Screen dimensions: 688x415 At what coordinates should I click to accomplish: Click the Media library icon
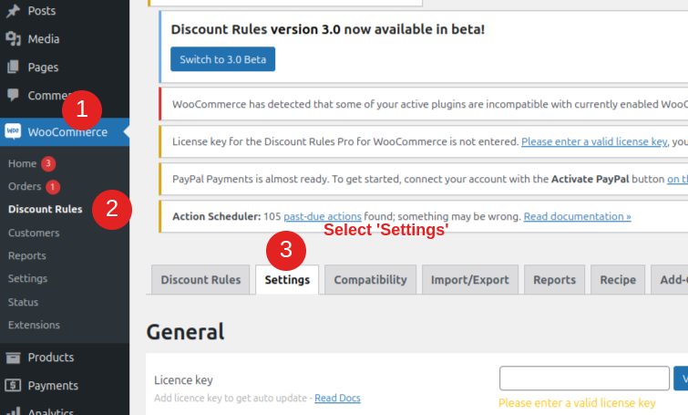point(13,38)
